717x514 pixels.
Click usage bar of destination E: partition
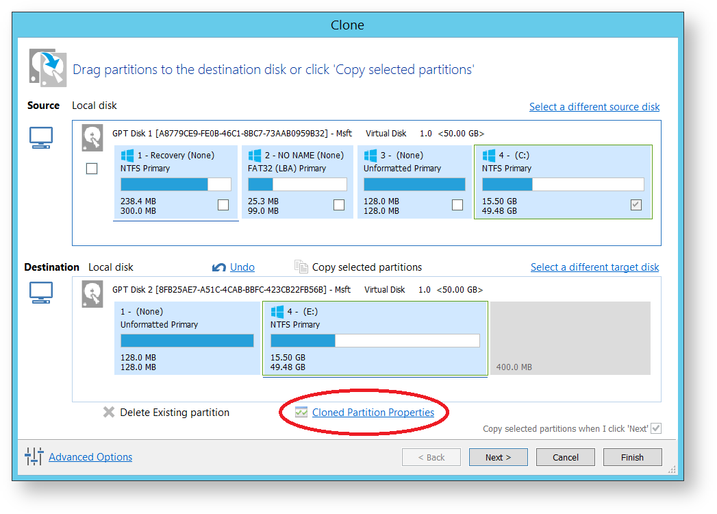point(375,341)
